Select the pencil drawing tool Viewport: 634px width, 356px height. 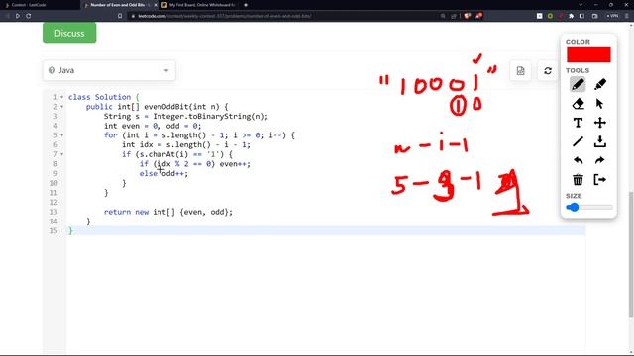(578, 84)
